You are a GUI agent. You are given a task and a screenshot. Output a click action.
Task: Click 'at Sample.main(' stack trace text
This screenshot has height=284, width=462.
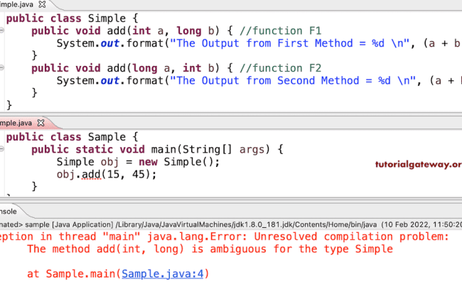pyautogui.click(x=74, y=274)
